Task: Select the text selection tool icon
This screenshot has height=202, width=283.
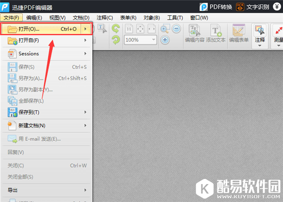Action: [102, 29]
